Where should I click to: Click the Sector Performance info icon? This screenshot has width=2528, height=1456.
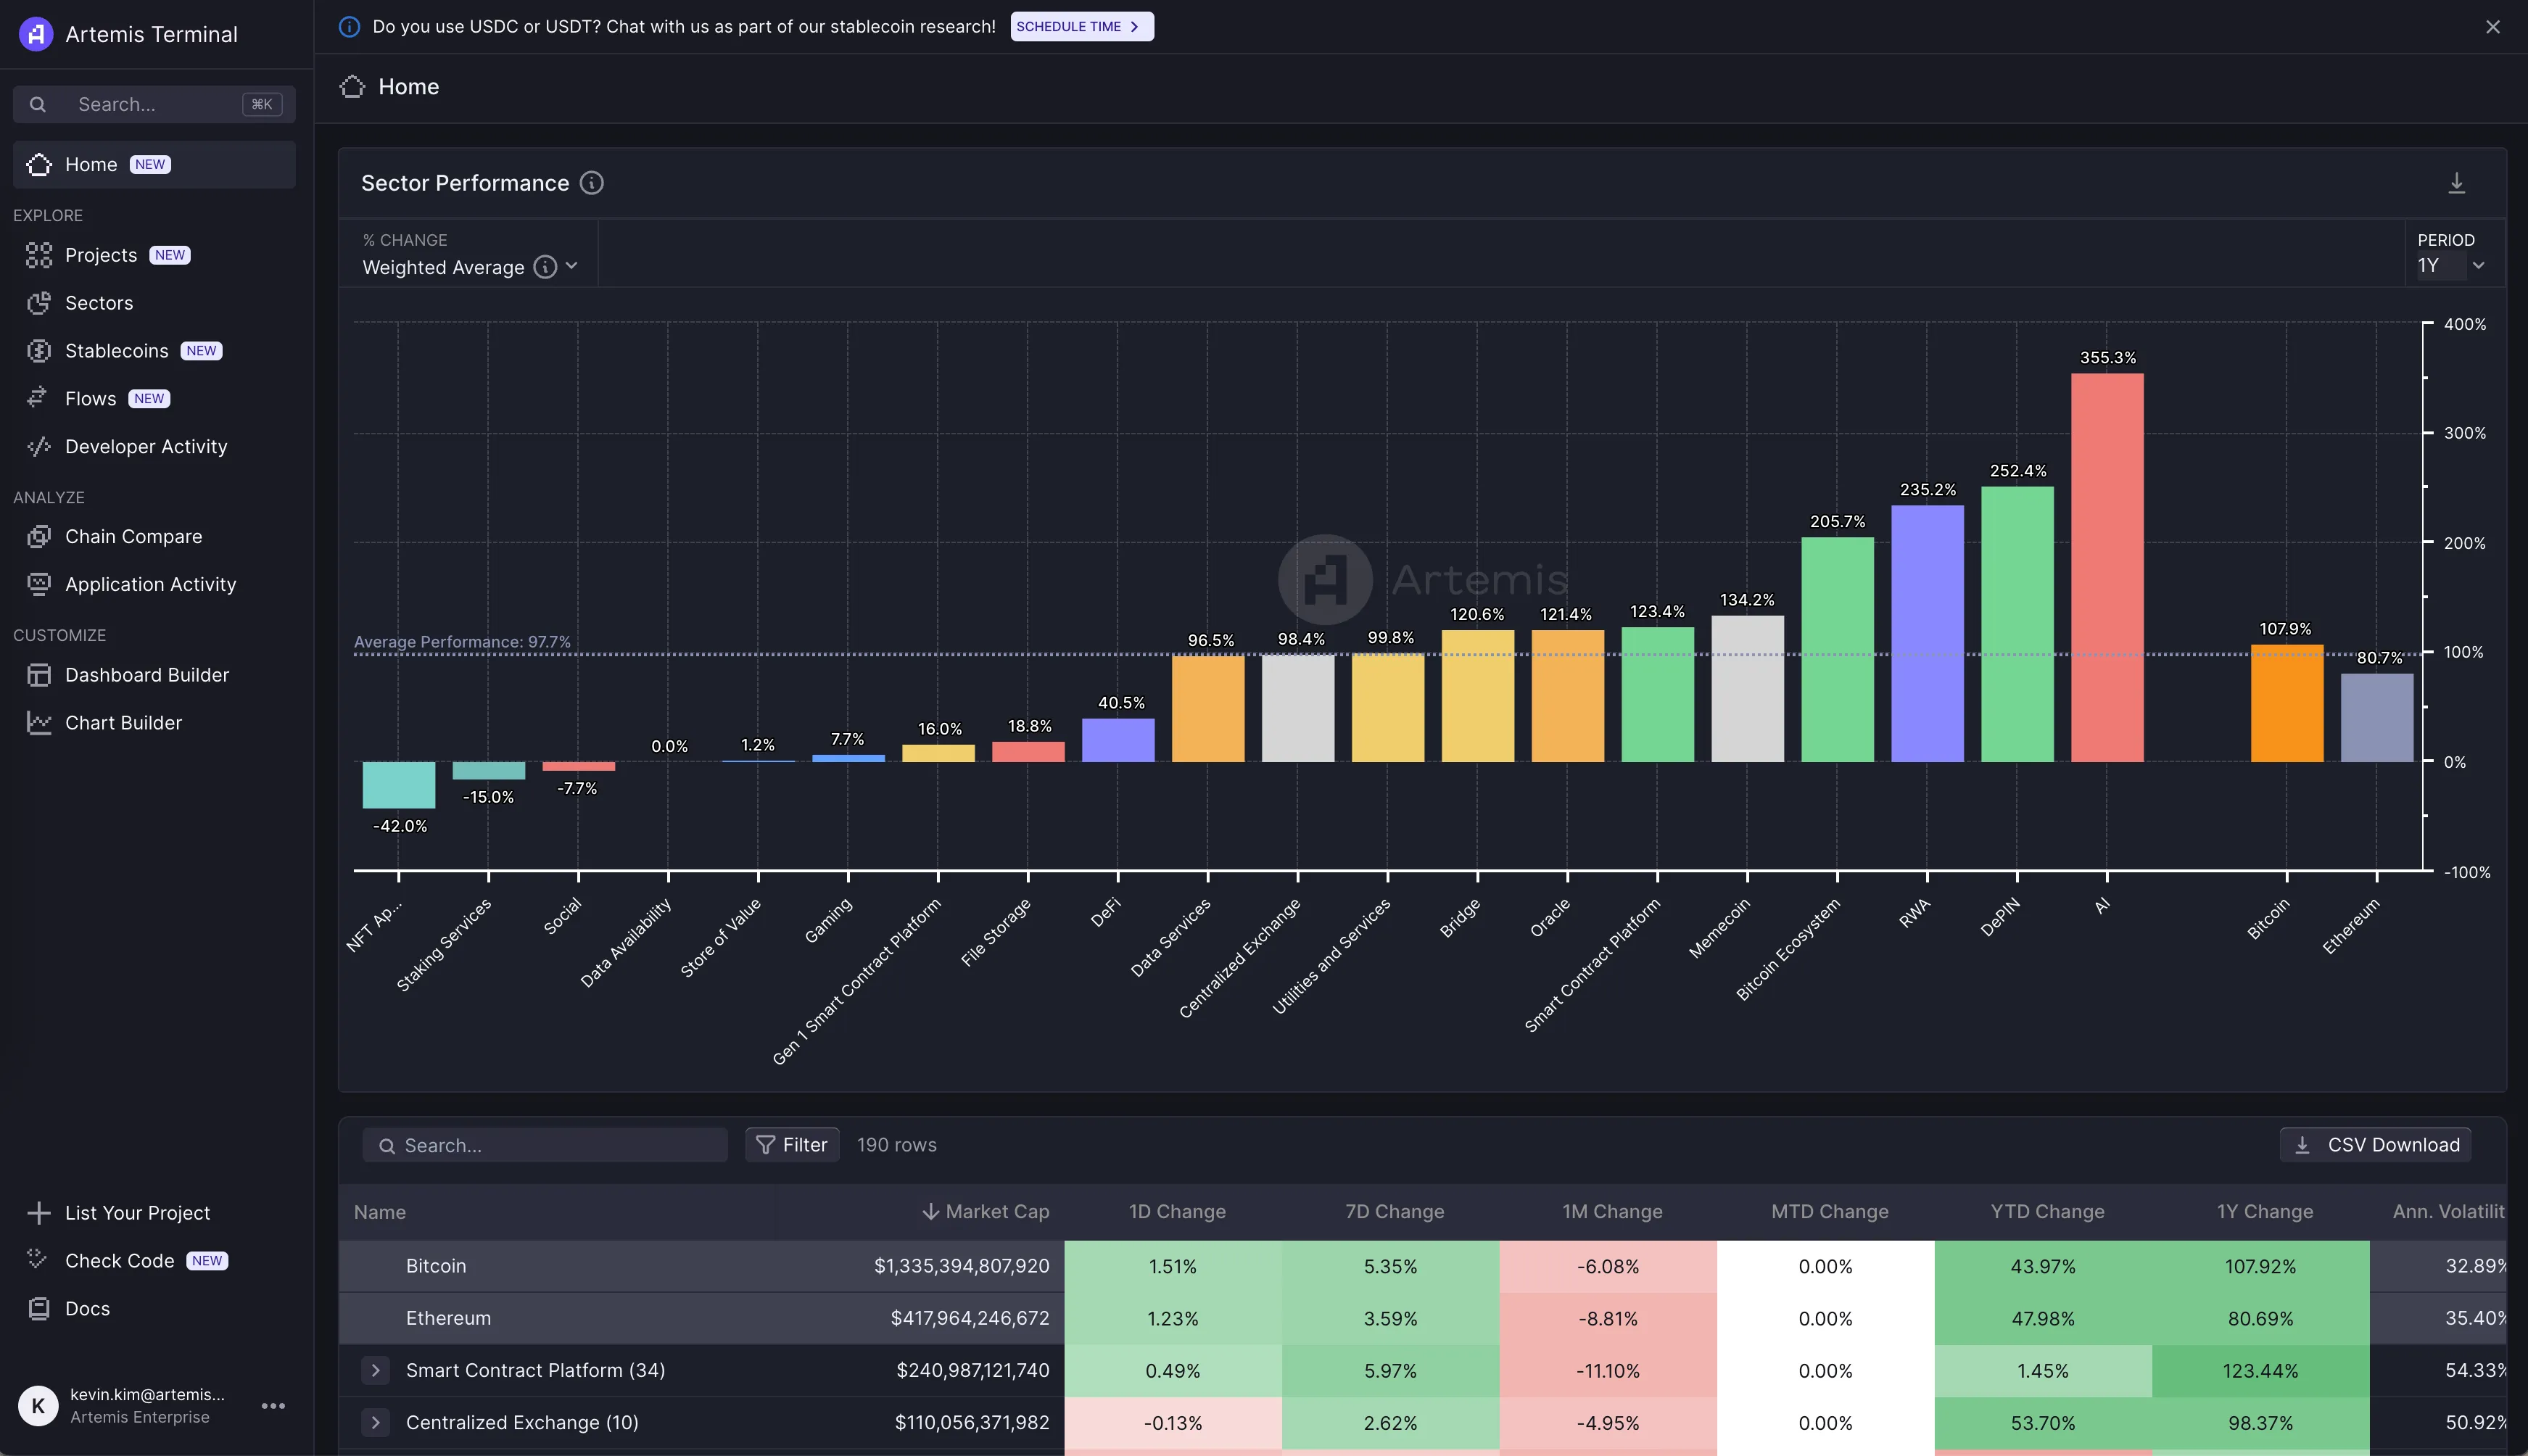click(x=592, y=183)
